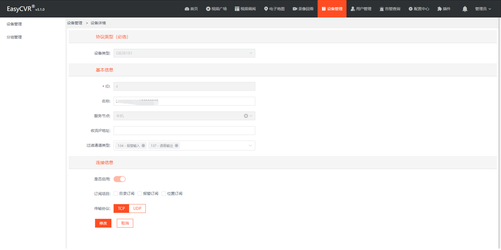Click the 设备管理 breadcrumb link
Image resolution: width=501 pixels, height=250 pixels.
[75, 23]
